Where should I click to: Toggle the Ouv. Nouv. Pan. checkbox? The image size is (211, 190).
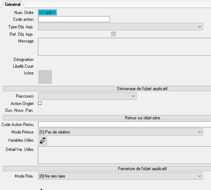(x=40, y=110)
